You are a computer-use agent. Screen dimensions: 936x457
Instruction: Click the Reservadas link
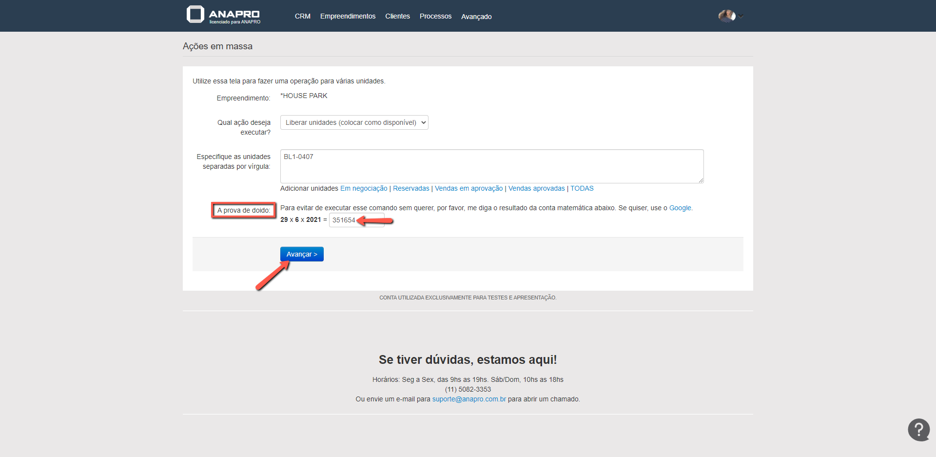click(x=411, y=188)
